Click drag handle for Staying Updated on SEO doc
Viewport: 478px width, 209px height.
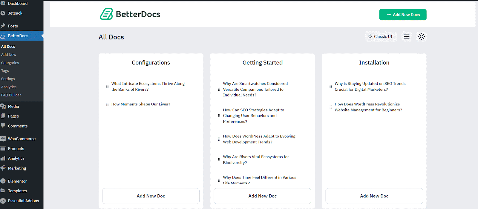330,87
